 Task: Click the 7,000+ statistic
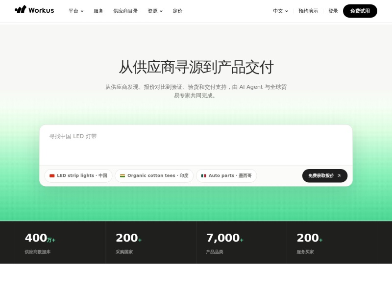pos(225,238)
